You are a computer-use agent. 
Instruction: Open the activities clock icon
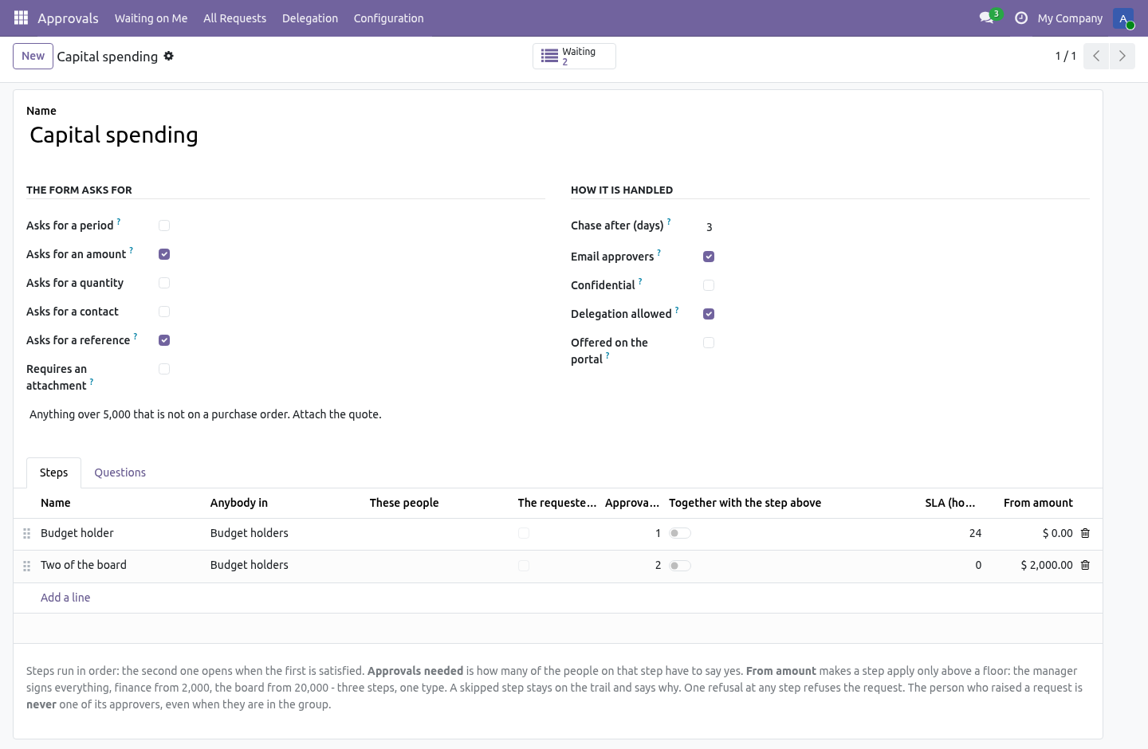point(1020,18)
